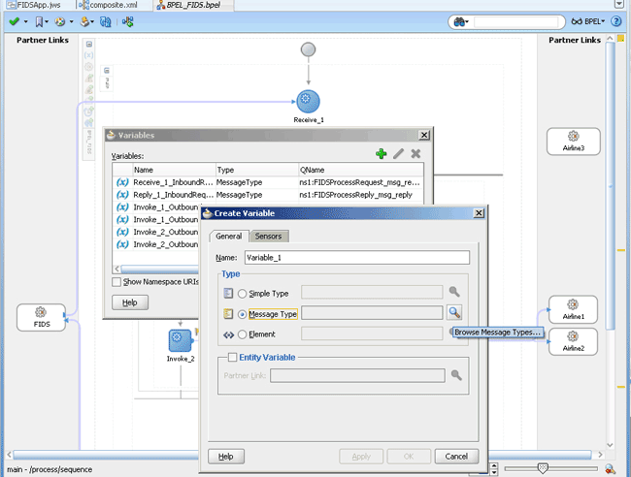The height and width of the screenshot is (477, 631).
Task: Switch to the Sensors tab
Action: [x=268, y=237]
